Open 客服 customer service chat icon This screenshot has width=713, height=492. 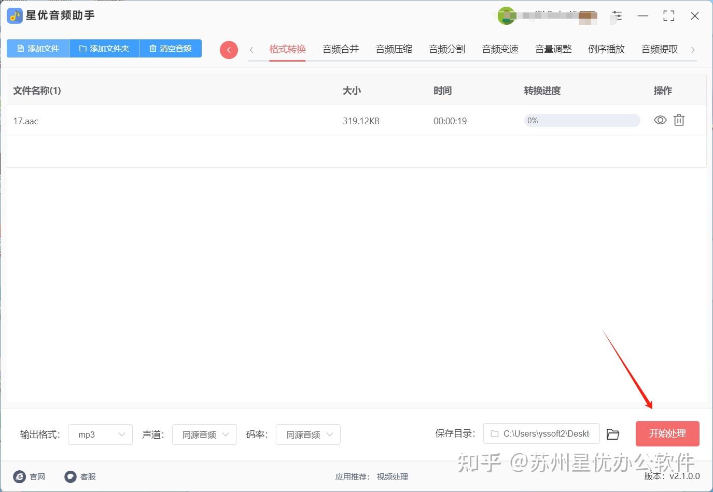coord(70,476)
